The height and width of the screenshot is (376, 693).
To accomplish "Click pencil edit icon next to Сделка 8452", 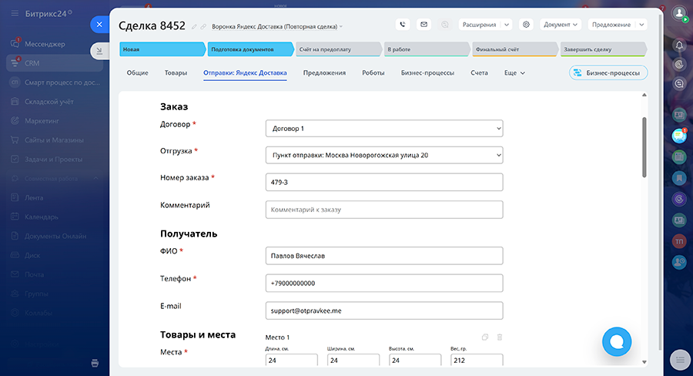I will pyautogui.click(x=194, y=27).
